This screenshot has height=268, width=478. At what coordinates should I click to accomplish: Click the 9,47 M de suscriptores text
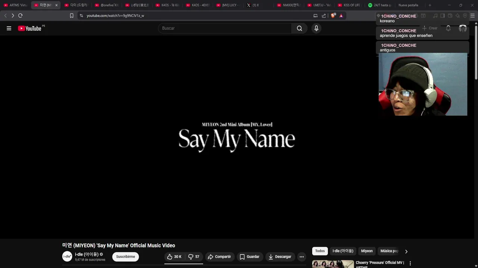[x=90, y=260]
